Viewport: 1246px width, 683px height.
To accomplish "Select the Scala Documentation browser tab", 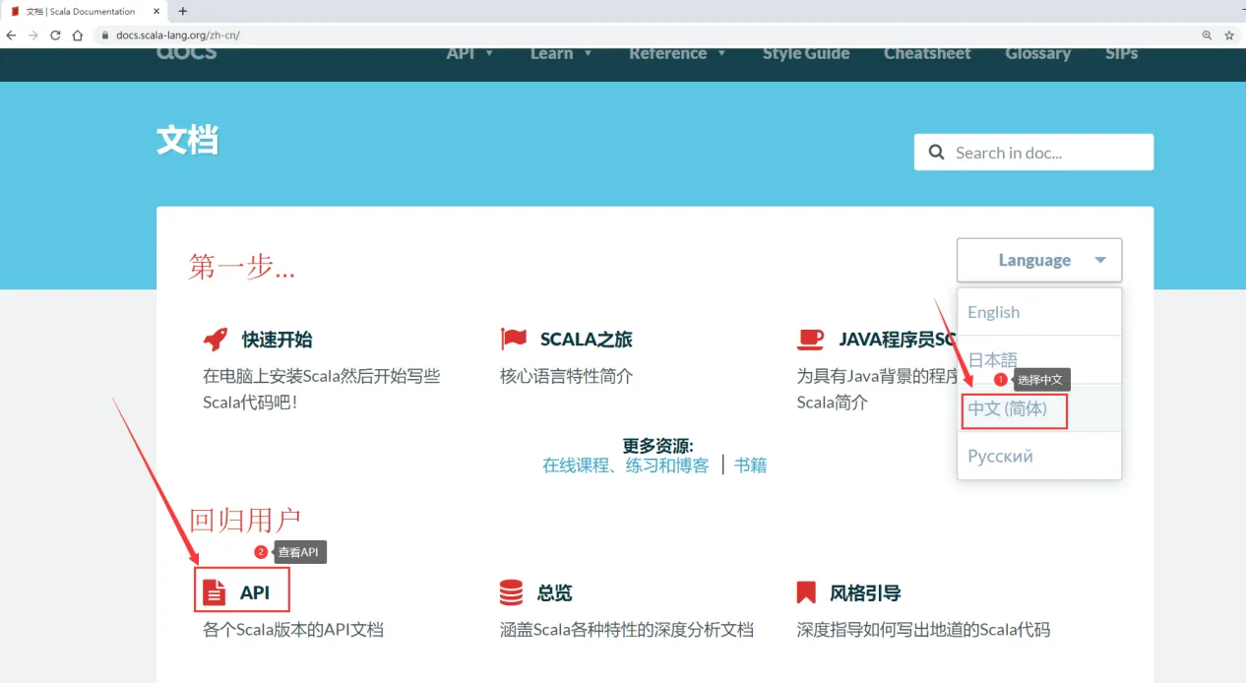I will 85,11.
